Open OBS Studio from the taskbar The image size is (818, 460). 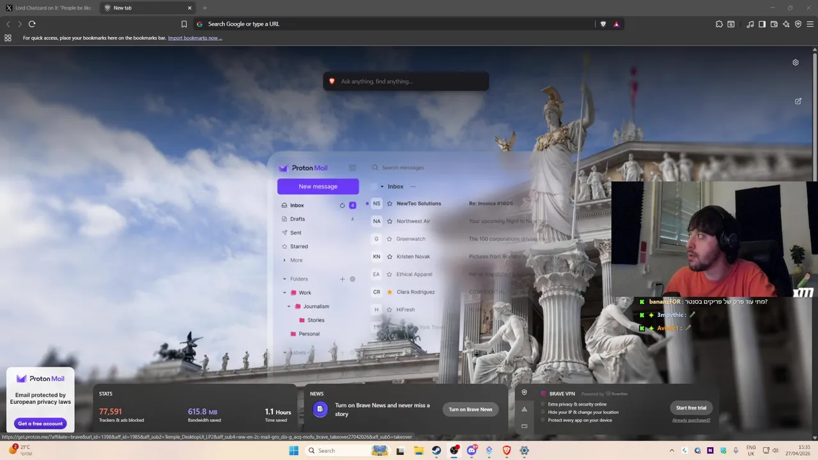pos(454,450)
